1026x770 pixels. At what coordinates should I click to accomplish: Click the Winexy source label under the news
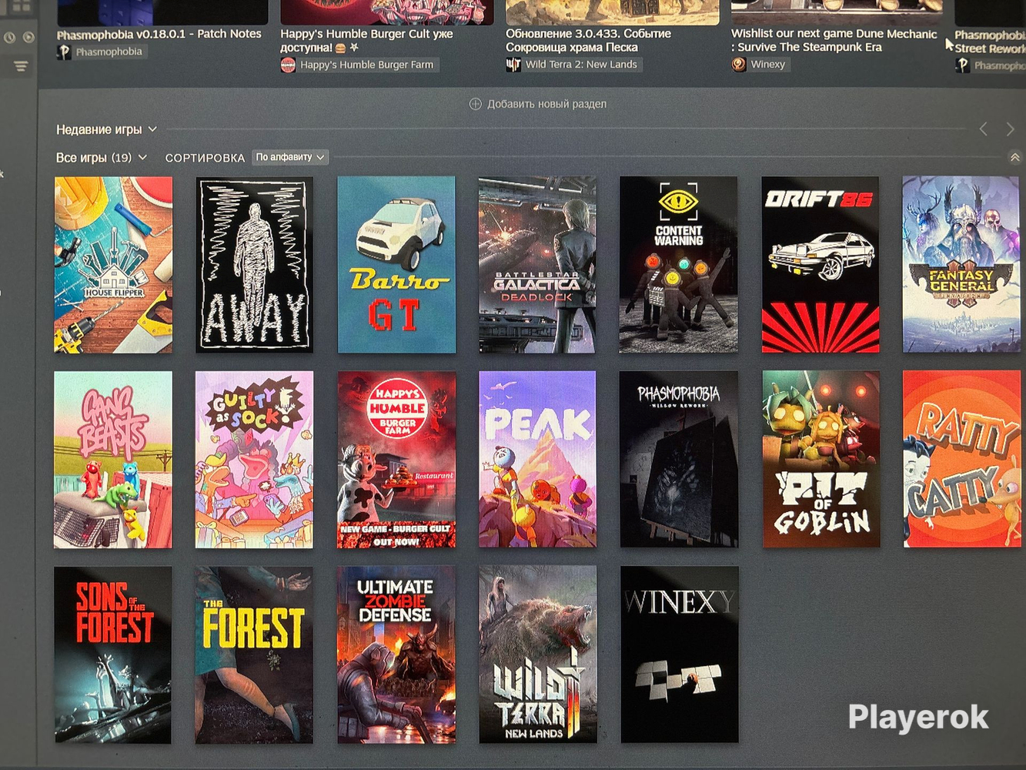pyautogui.click(x=768, y=64)
